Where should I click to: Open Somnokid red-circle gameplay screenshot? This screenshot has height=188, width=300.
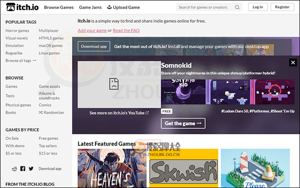point(272,92)
